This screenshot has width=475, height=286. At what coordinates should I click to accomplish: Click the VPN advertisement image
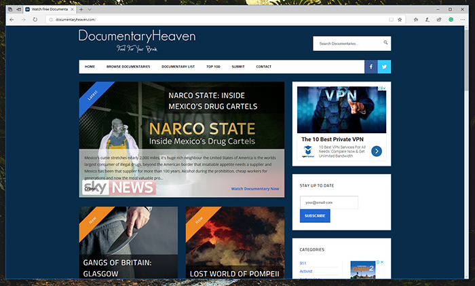[x=342, y=110]
